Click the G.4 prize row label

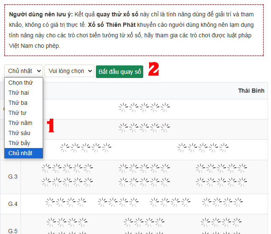tap(13, 204)
